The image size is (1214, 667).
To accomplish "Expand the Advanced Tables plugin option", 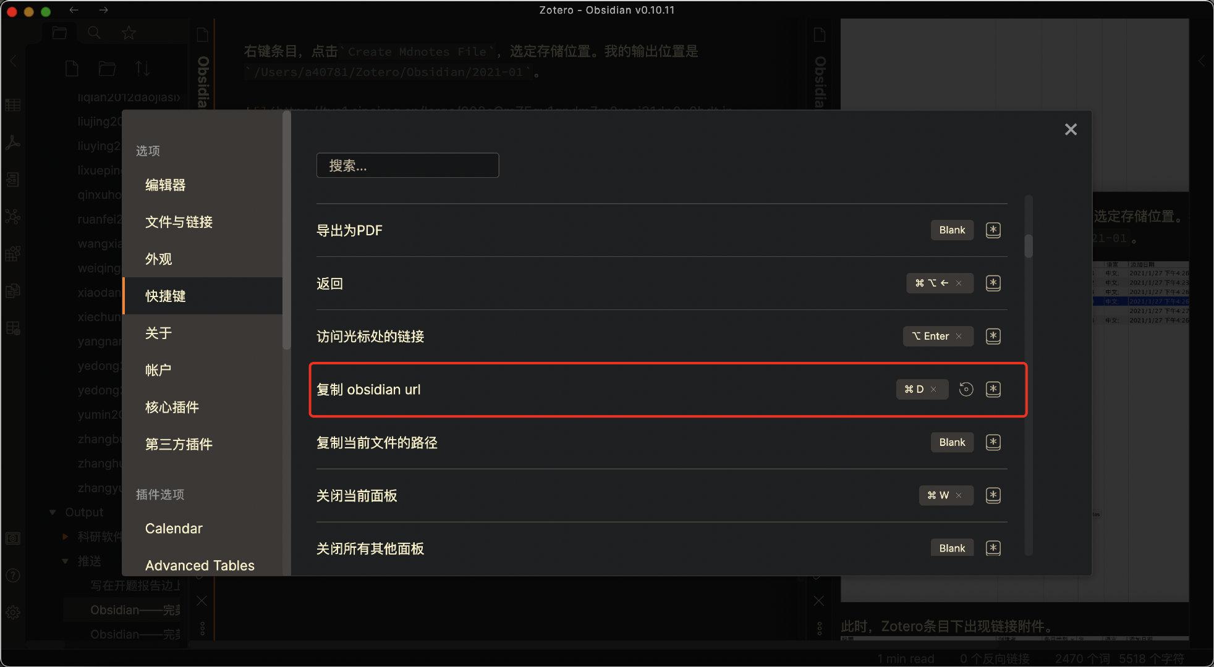I will pos(200,564).
